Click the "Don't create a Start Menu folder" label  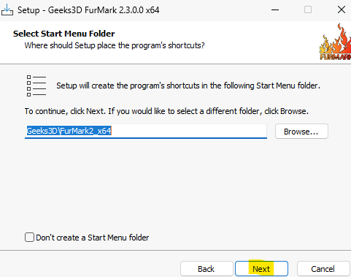point(93,238)
